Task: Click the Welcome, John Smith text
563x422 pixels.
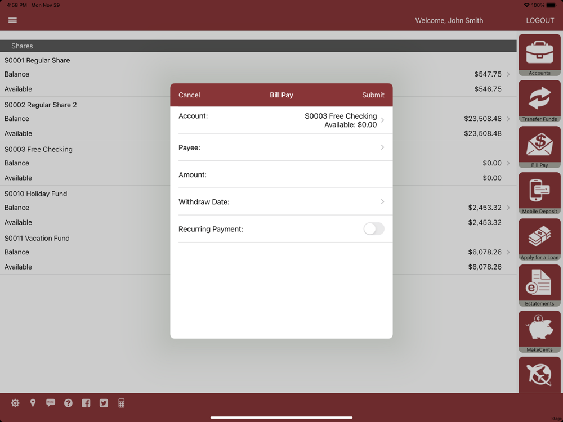Action: click(x=449, y=20)
